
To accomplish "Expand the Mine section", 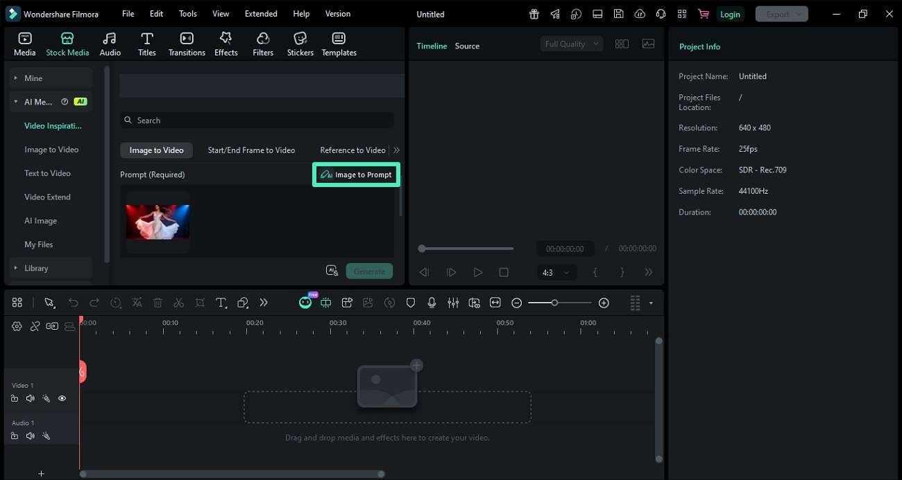I will [51, 78].
